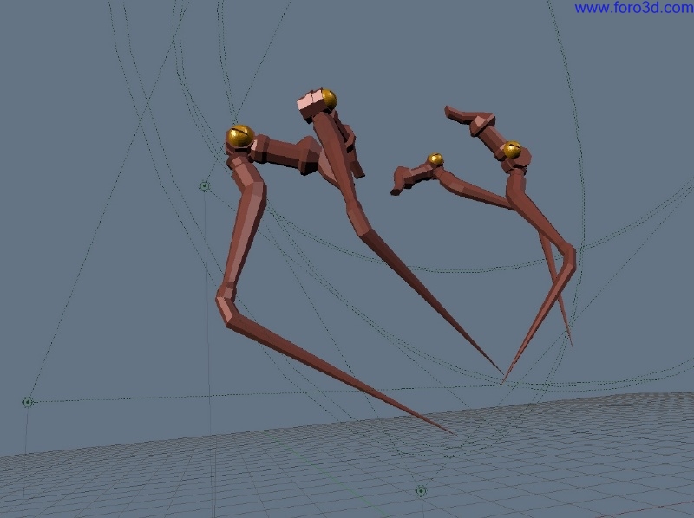The image size is (694, 518).
Task: Pick curve control point beside left leg's upper segment
Action: (204, 186)
